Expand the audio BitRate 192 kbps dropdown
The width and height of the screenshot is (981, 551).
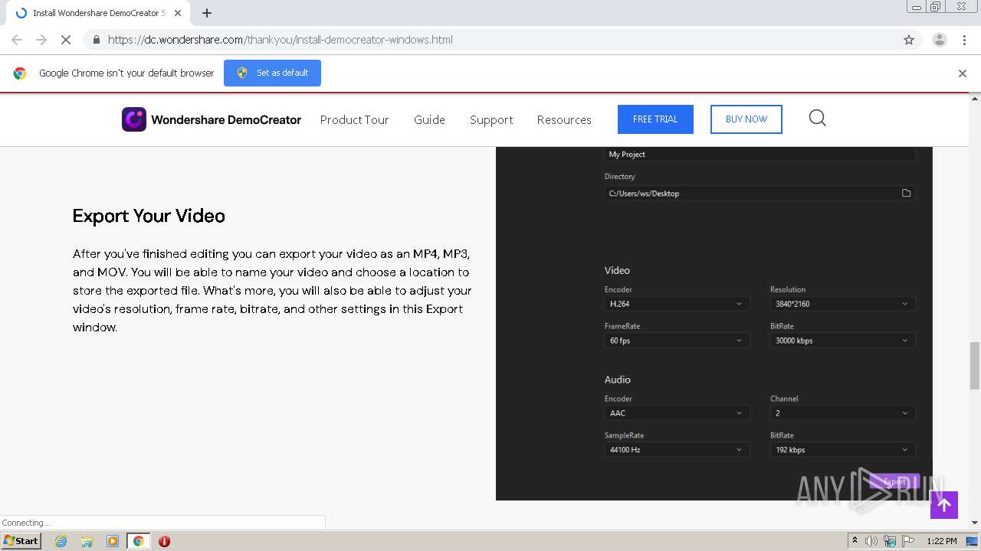[x=842, y=450]
